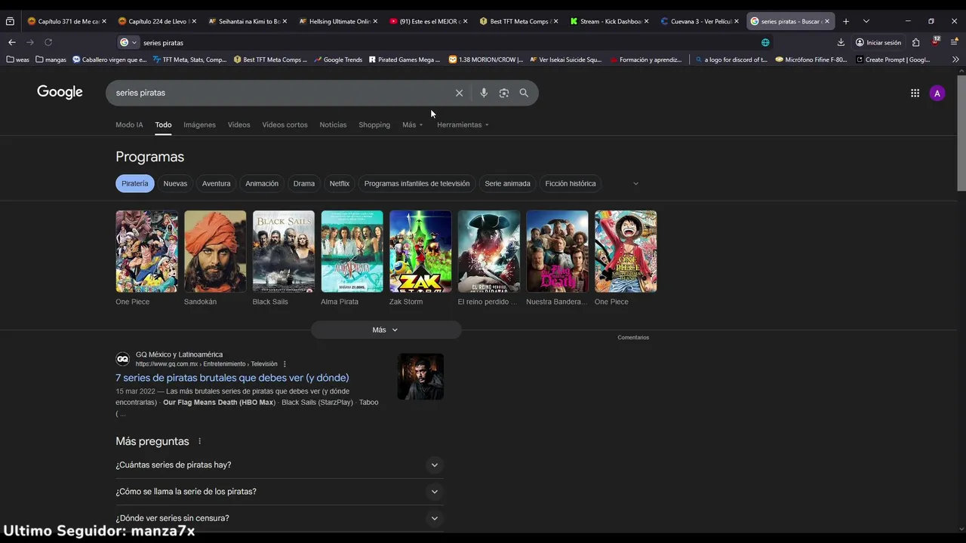
Task: Select the Nuevas category chip
Action: tap(175, 183)
